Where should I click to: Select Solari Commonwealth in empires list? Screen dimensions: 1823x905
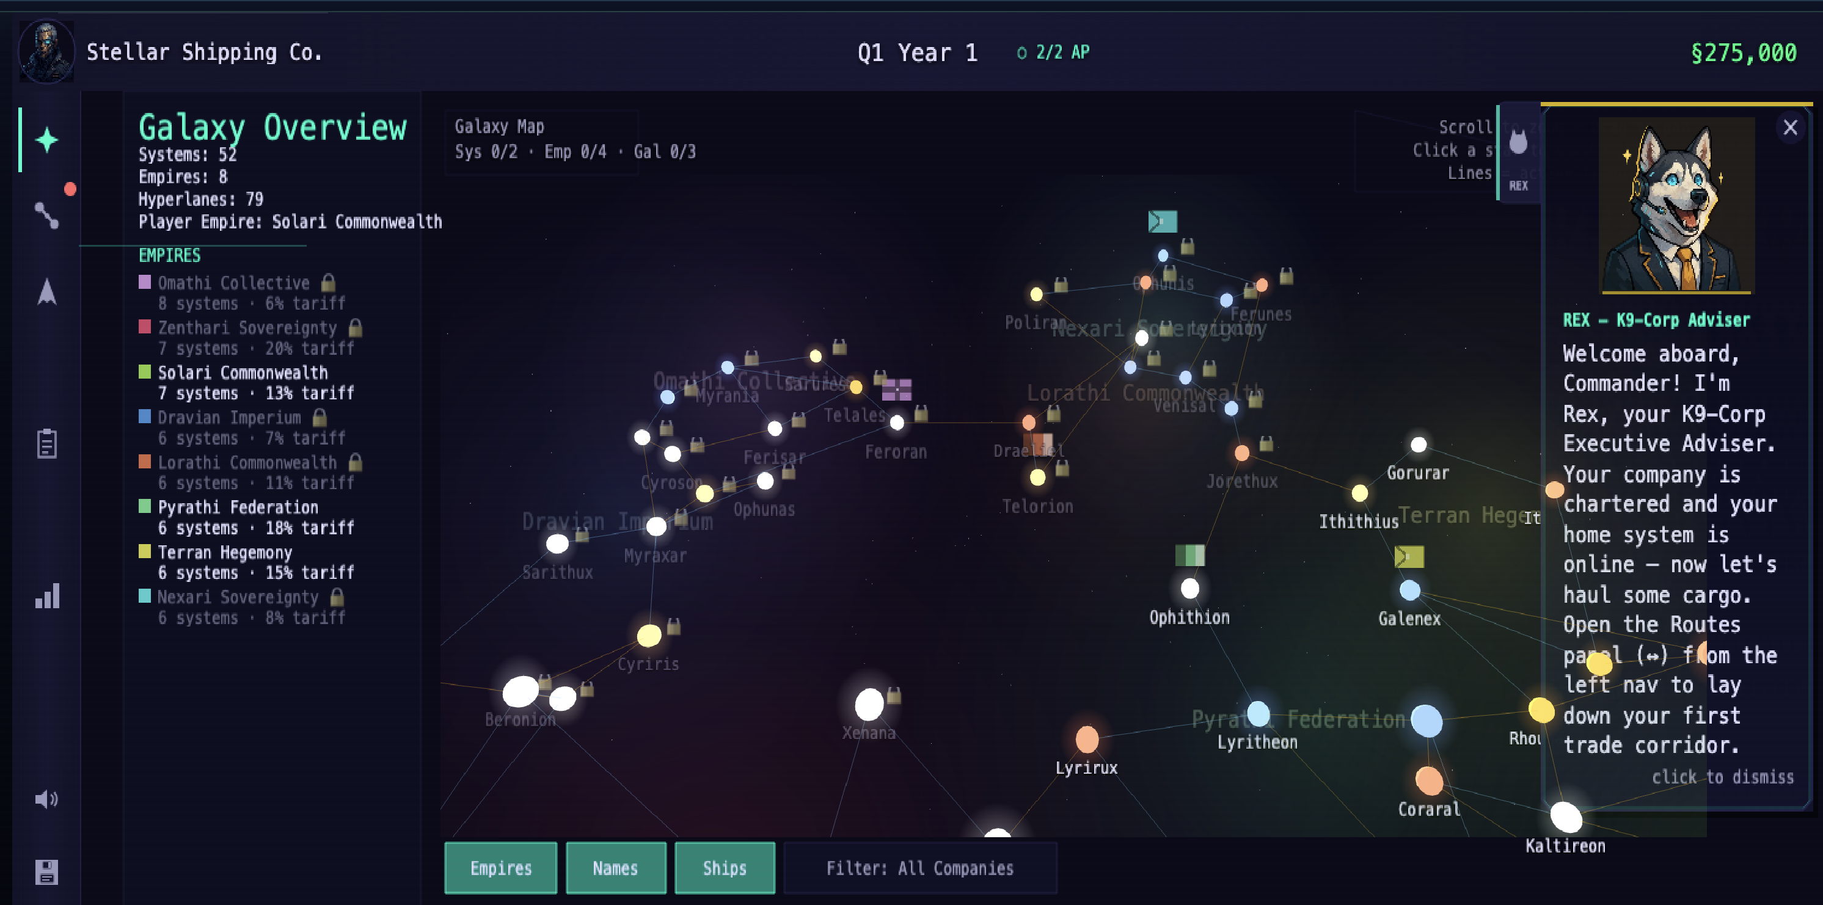246,383
